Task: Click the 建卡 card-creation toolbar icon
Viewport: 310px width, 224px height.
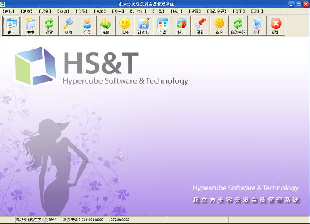Action: (11, 26)
